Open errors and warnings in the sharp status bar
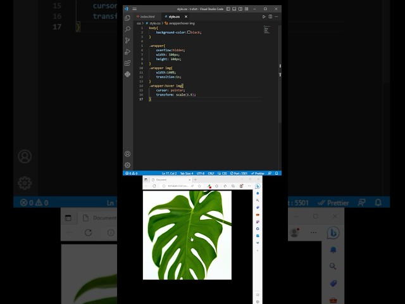This screenshot has height=304, width=405. point(132,173)
